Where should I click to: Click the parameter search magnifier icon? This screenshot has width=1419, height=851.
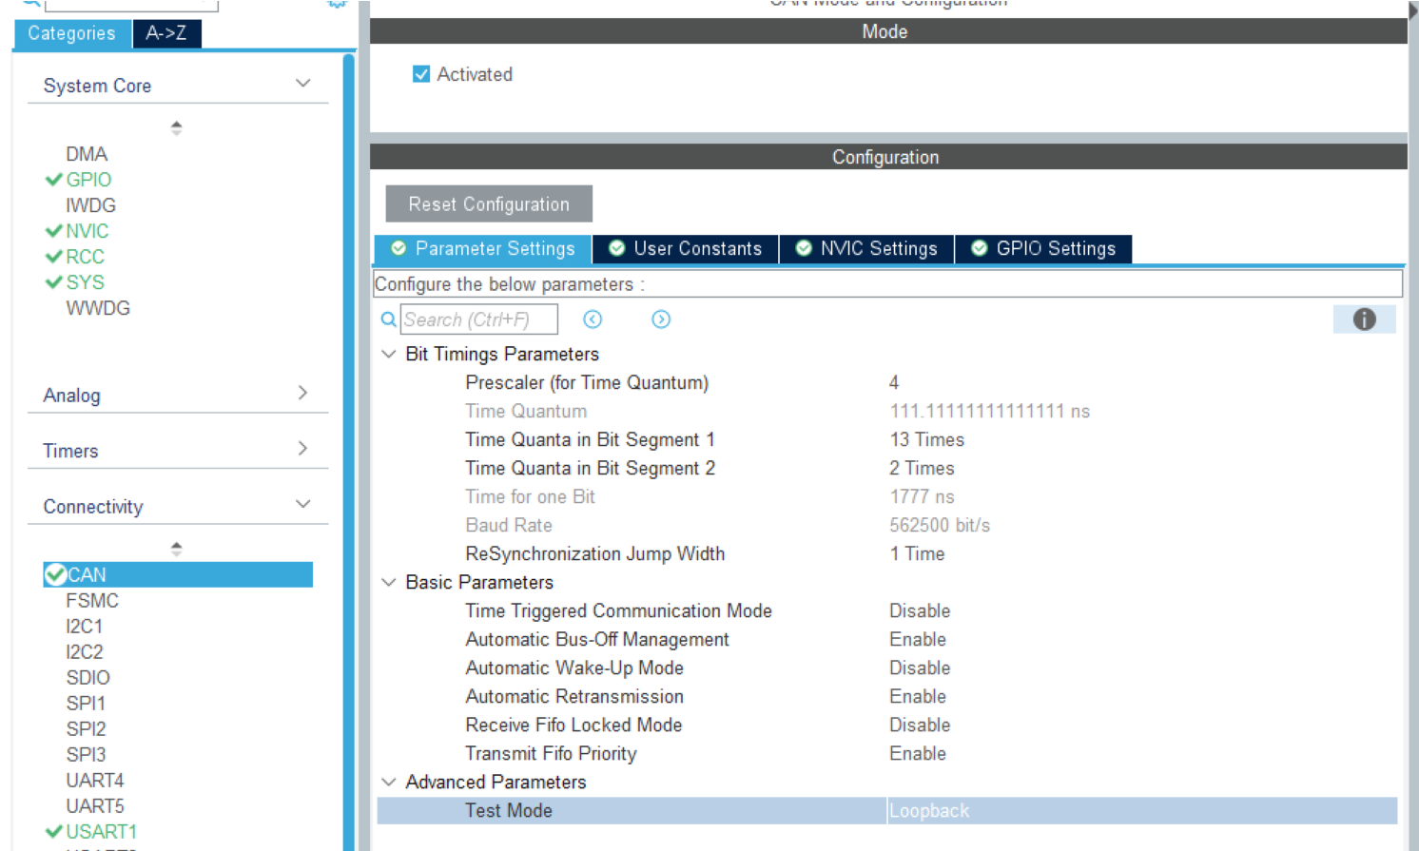[x=388, y=319]
